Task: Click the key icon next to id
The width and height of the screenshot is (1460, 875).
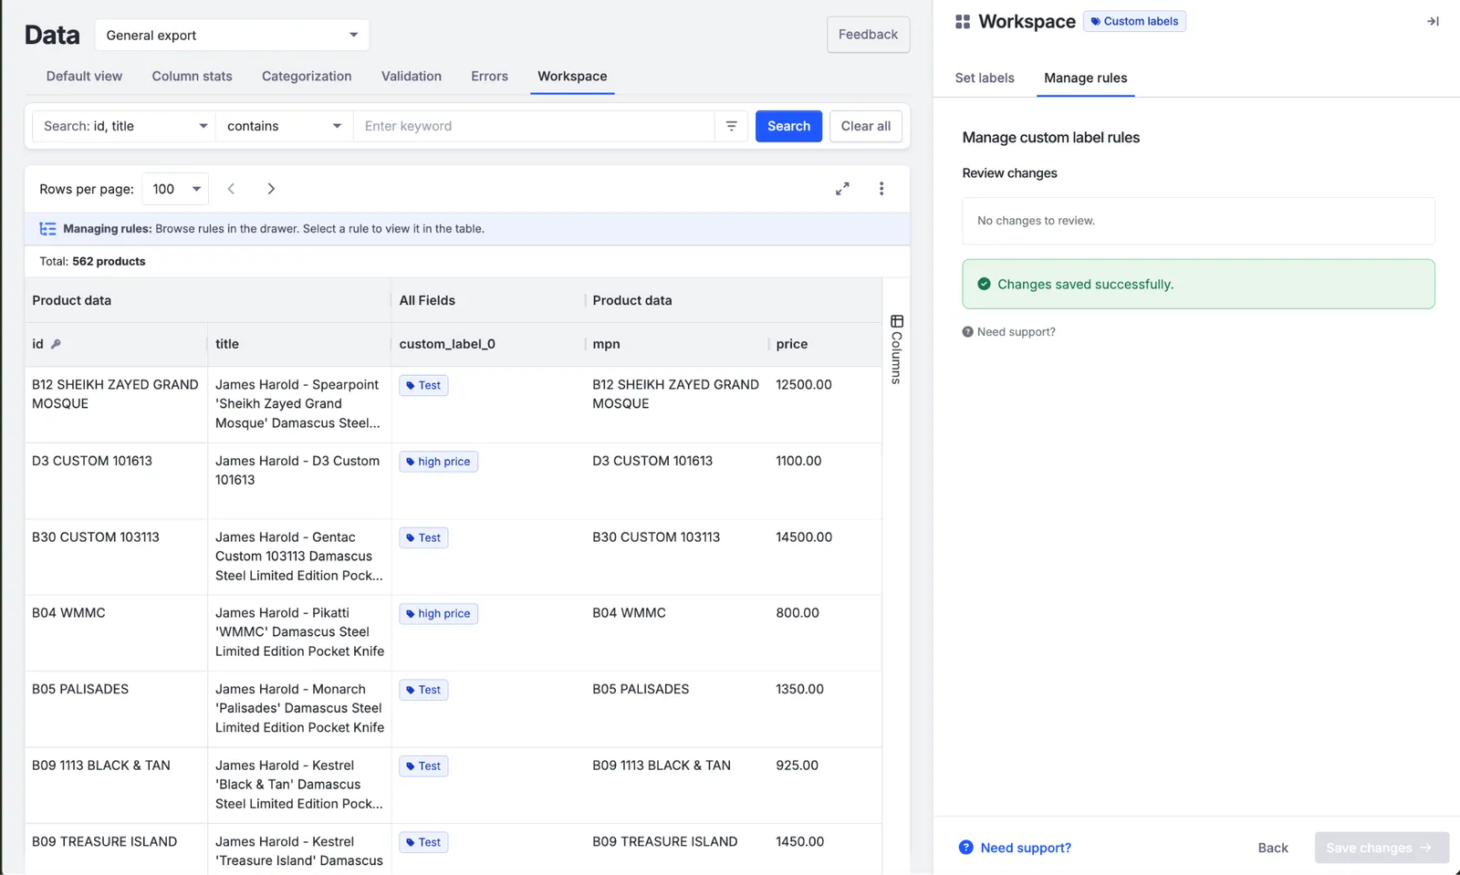Action: [x=56, y=344]
